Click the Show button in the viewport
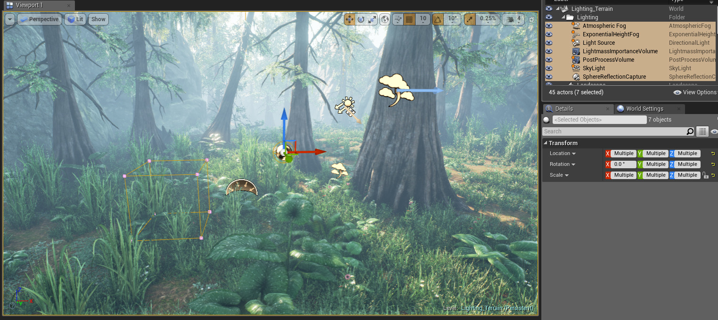Screen dimensions: 718x320 (98, 19)
